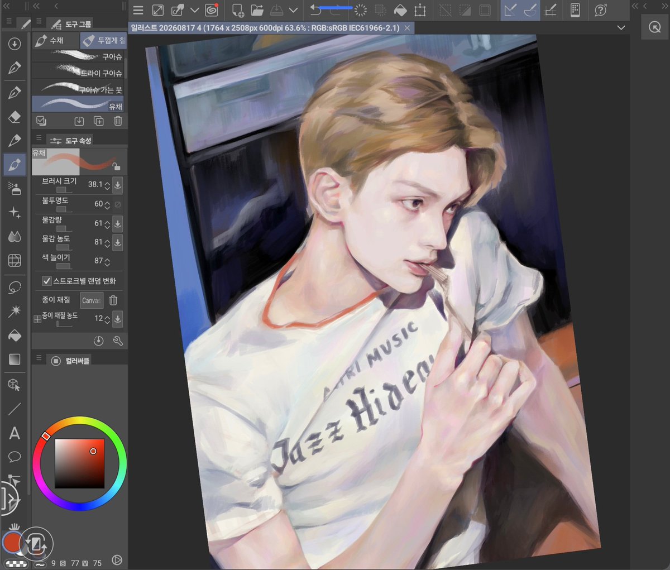Select the Lasso selection tool

[15, 288]
